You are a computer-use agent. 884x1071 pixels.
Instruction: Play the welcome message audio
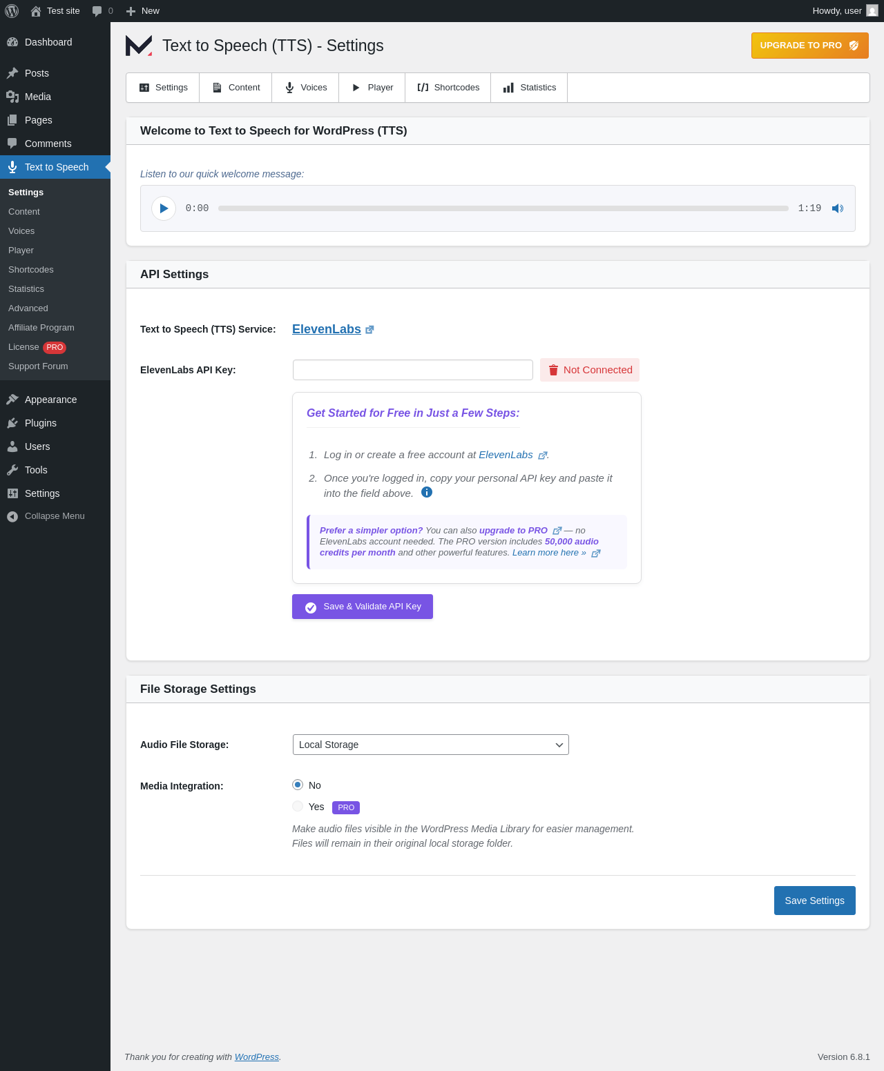(164, 208)
